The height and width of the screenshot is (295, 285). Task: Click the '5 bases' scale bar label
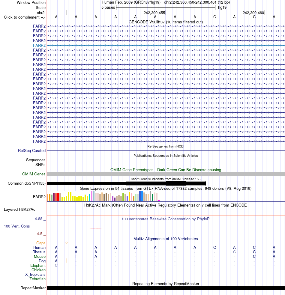click(x=108, y=7)
